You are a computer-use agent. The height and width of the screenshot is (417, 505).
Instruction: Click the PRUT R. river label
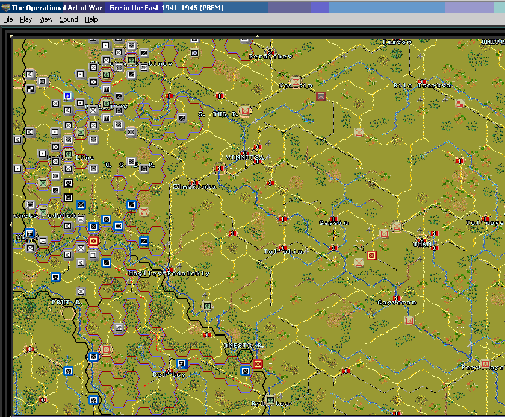coord(67,302)
